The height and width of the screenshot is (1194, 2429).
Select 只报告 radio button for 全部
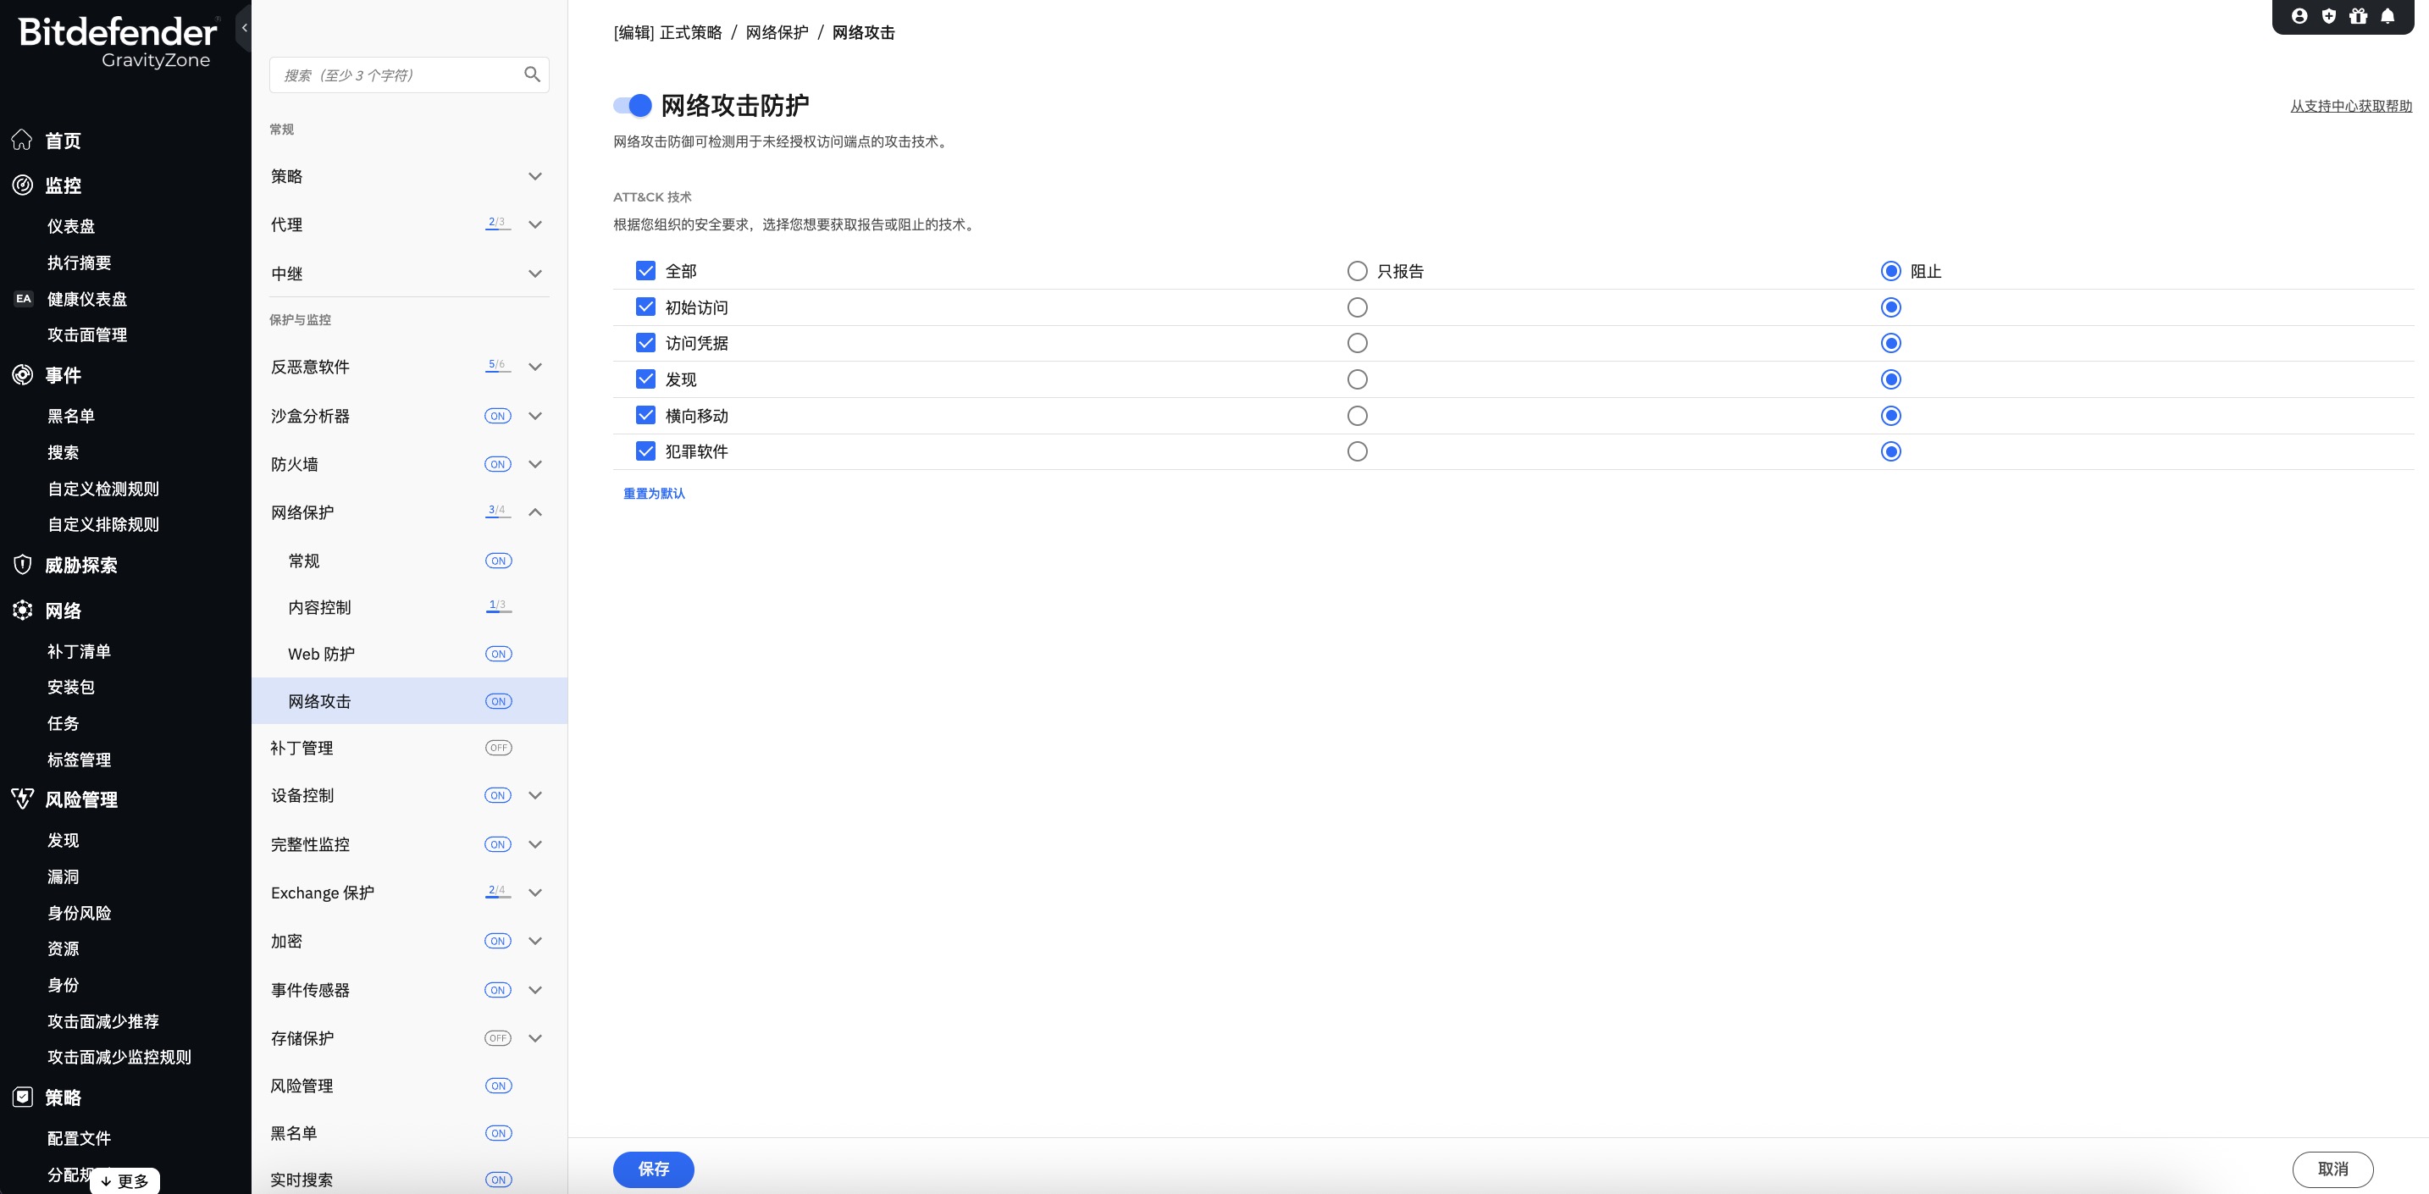point(1357,271)
